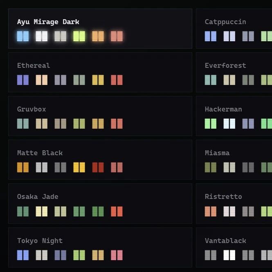Viewport: 272px width, 272px height.
Task: Switch to the Vantablack theme
Action: click(x=234, y=247)
